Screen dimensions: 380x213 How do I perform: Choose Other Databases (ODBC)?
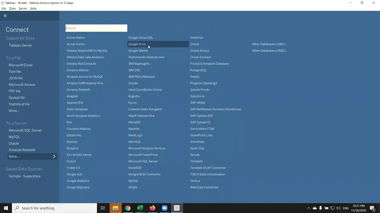269,51
